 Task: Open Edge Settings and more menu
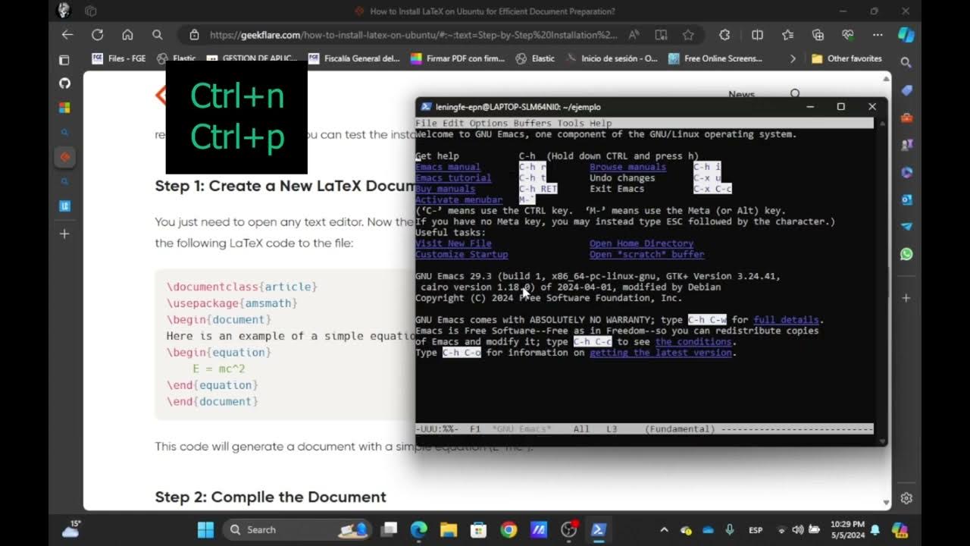878,35
